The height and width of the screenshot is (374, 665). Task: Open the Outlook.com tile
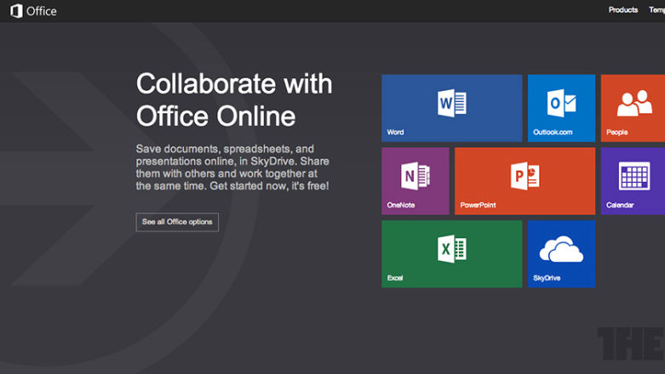561,108
